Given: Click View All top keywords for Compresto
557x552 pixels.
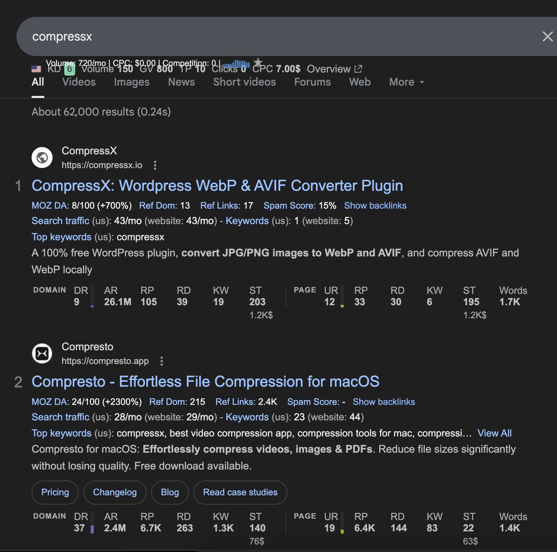Looking at the screenshot, I should (x=494, y=433).
